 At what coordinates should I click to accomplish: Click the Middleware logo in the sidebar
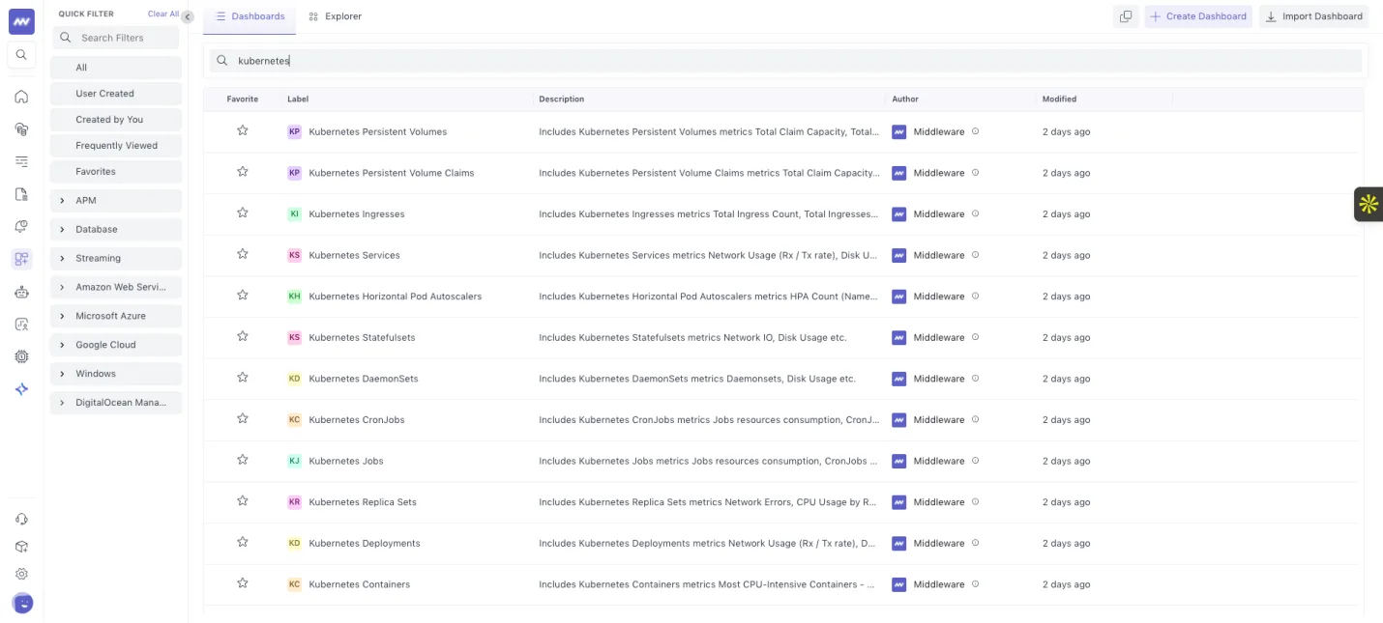tap(21, 21)
